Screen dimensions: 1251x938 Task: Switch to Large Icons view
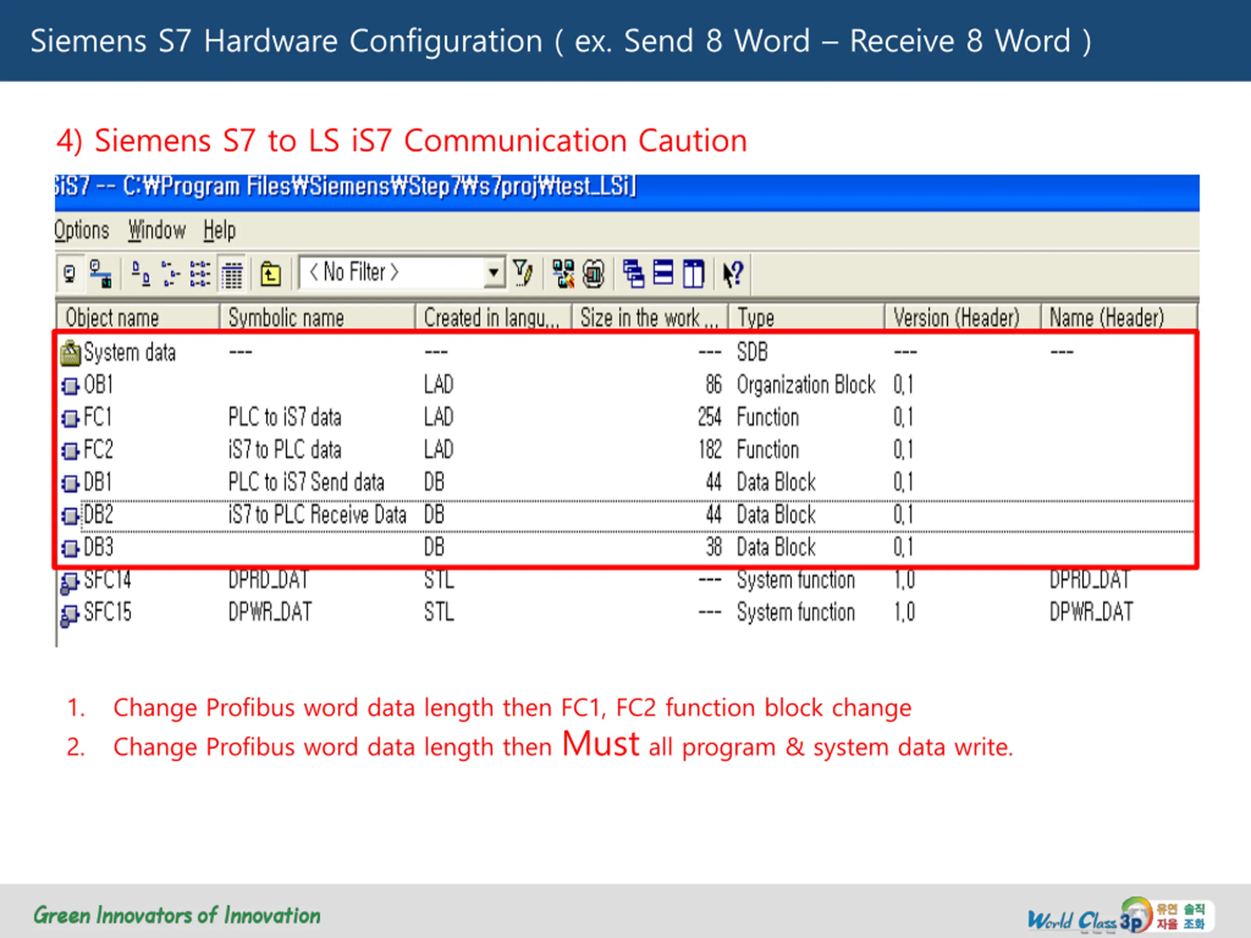[140, 274]
